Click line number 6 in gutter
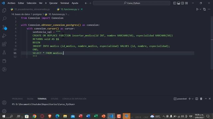213x119 pixels. click(16, 35)
